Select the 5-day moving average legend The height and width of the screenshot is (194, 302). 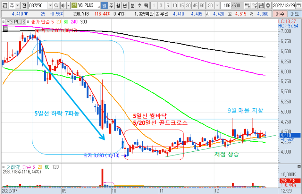[x=52, y=22]
